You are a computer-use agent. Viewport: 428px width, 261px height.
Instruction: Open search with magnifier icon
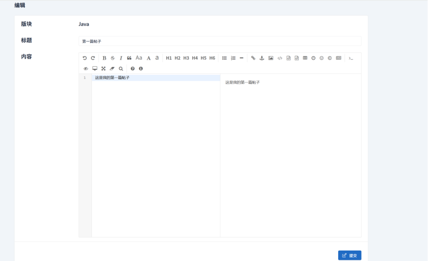(x=121, y=69)
